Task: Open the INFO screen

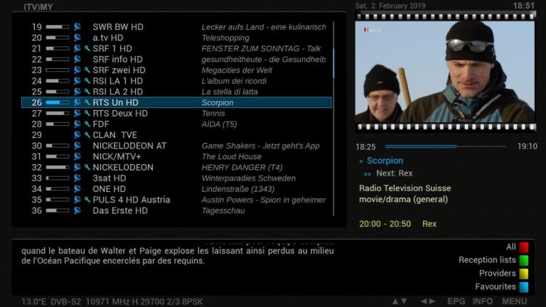Action: click(x=482, y=301)
